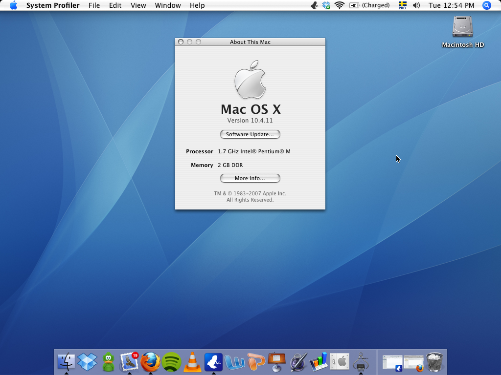Open VLC traffic cone icon
Viewport: 501px width, 375px height.
(192, 362)
